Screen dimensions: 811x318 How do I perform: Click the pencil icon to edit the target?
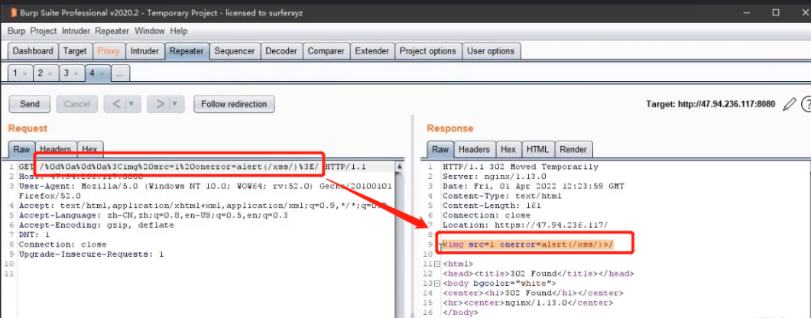[x=790, y=105]
